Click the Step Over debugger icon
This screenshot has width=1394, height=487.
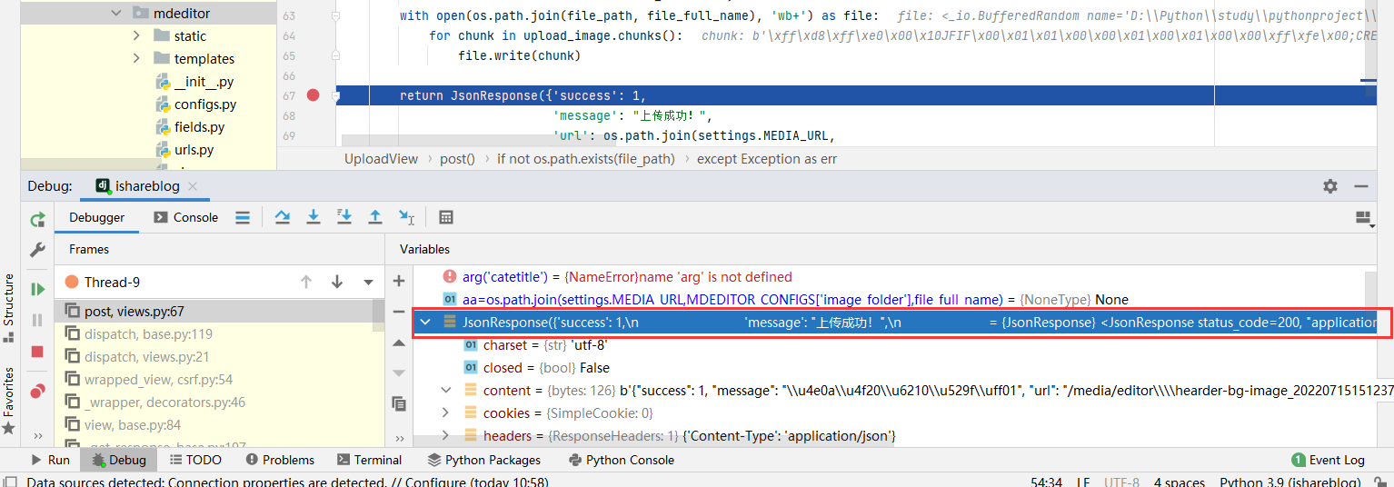click(283, 217)
